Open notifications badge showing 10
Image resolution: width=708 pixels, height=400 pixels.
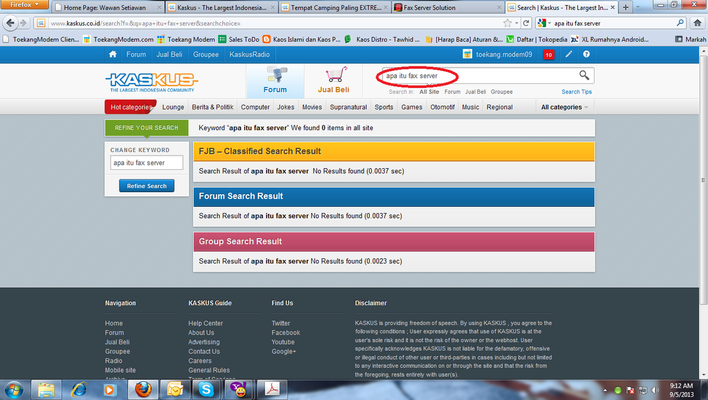coord(549,54)
